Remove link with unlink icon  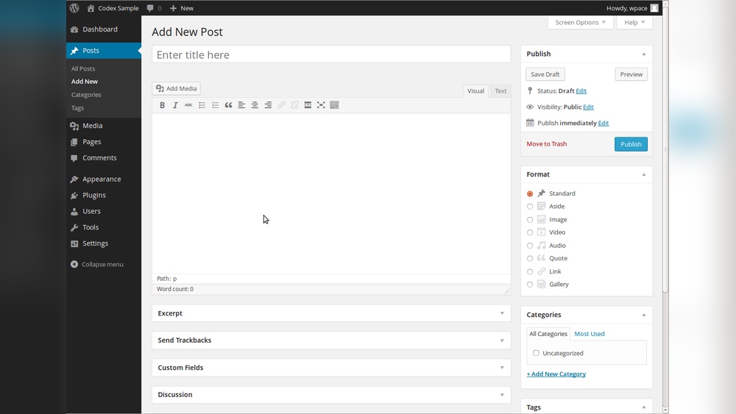point(294,105)
